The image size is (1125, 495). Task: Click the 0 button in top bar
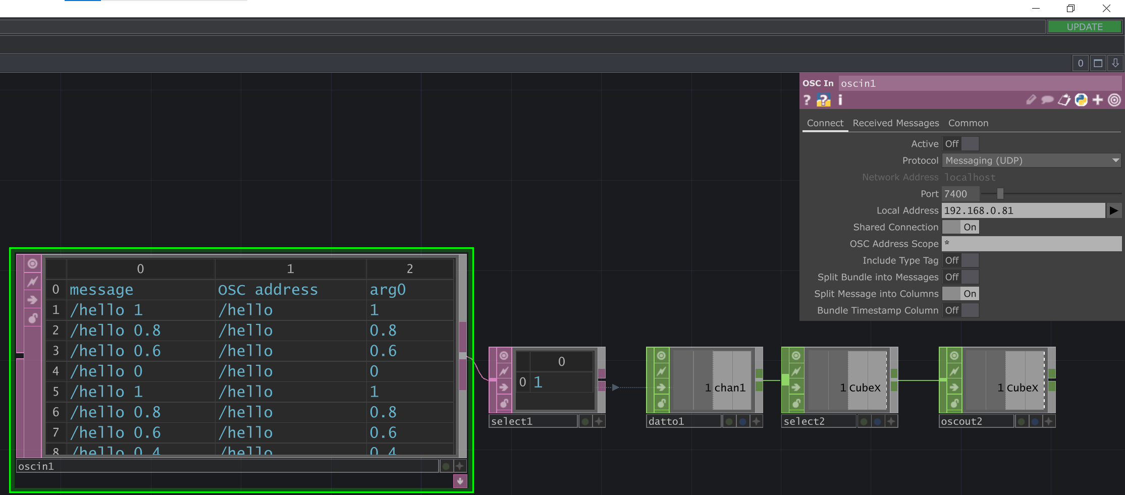[1080, 63]
